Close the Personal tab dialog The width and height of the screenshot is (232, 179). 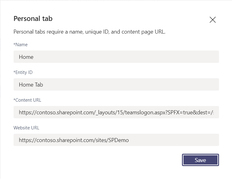(x=213, y=20)
